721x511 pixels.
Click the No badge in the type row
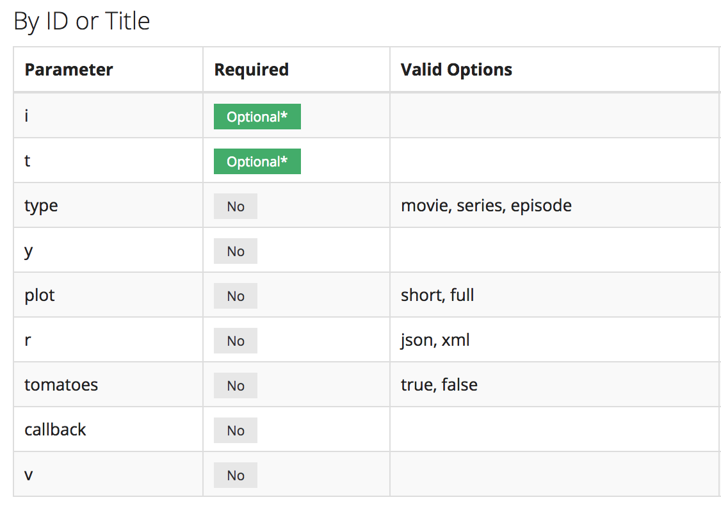(x=236, y=207)
